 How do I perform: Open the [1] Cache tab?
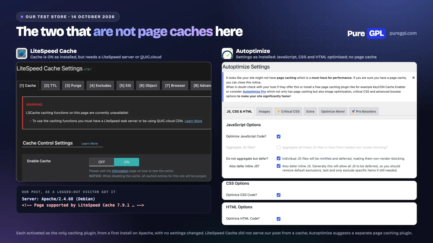[28, 86]
